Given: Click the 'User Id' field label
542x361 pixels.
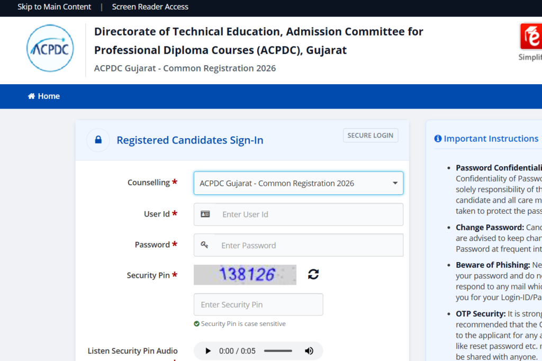Looking at the screenshot, I should pyautogui.click(x=157, y=214).
